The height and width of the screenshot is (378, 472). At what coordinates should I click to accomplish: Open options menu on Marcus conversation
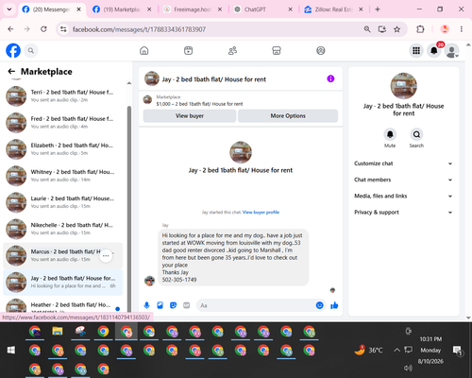click(x=106, y=256)
